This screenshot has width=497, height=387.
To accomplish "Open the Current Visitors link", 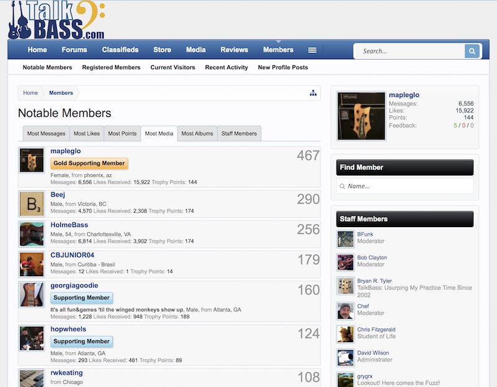I will [x=173, y=67].
